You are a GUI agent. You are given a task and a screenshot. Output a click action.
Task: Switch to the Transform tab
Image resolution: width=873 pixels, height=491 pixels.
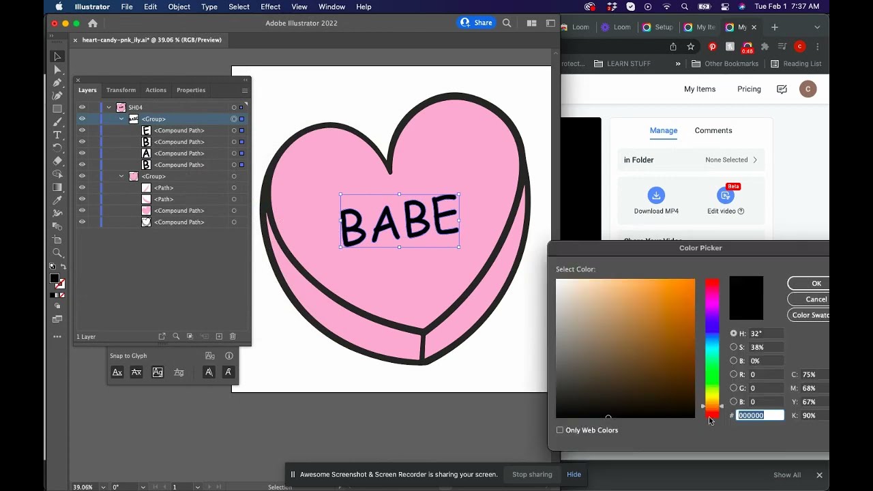[121, 90]
